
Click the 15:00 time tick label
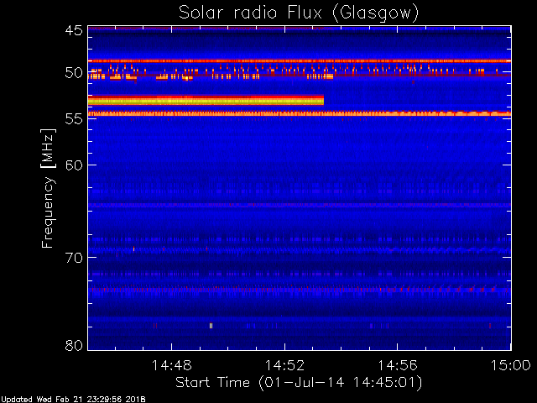[x=511, y=365]
